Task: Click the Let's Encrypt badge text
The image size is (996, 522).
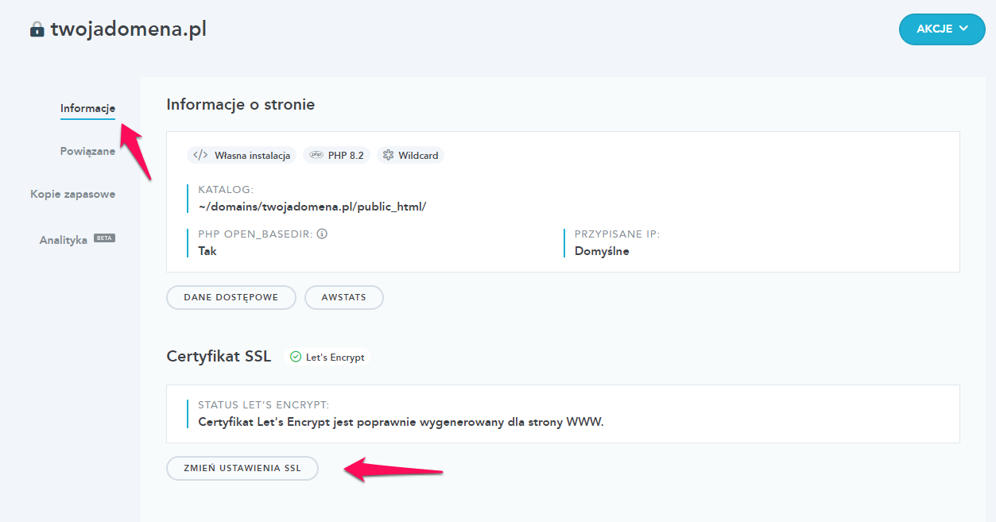Action: pos(335,358)
